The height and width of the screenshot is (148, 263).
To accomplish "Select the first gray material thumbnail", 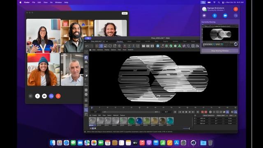I will coord(92,121).
